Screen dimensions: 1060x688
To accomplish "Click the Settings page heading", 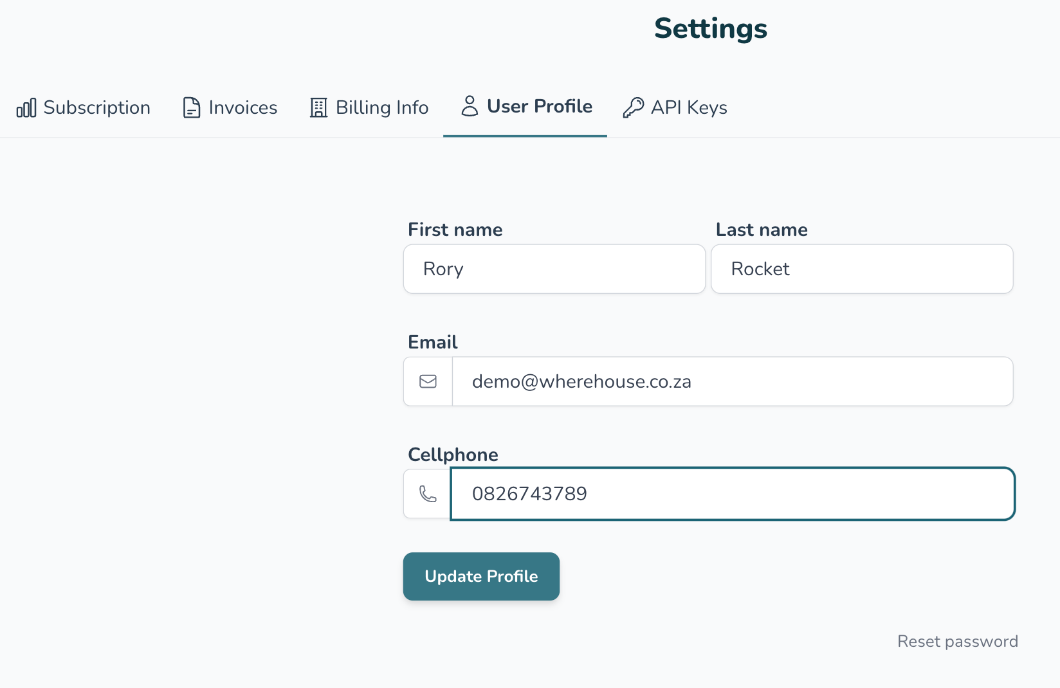I will [x=710, y=29].
